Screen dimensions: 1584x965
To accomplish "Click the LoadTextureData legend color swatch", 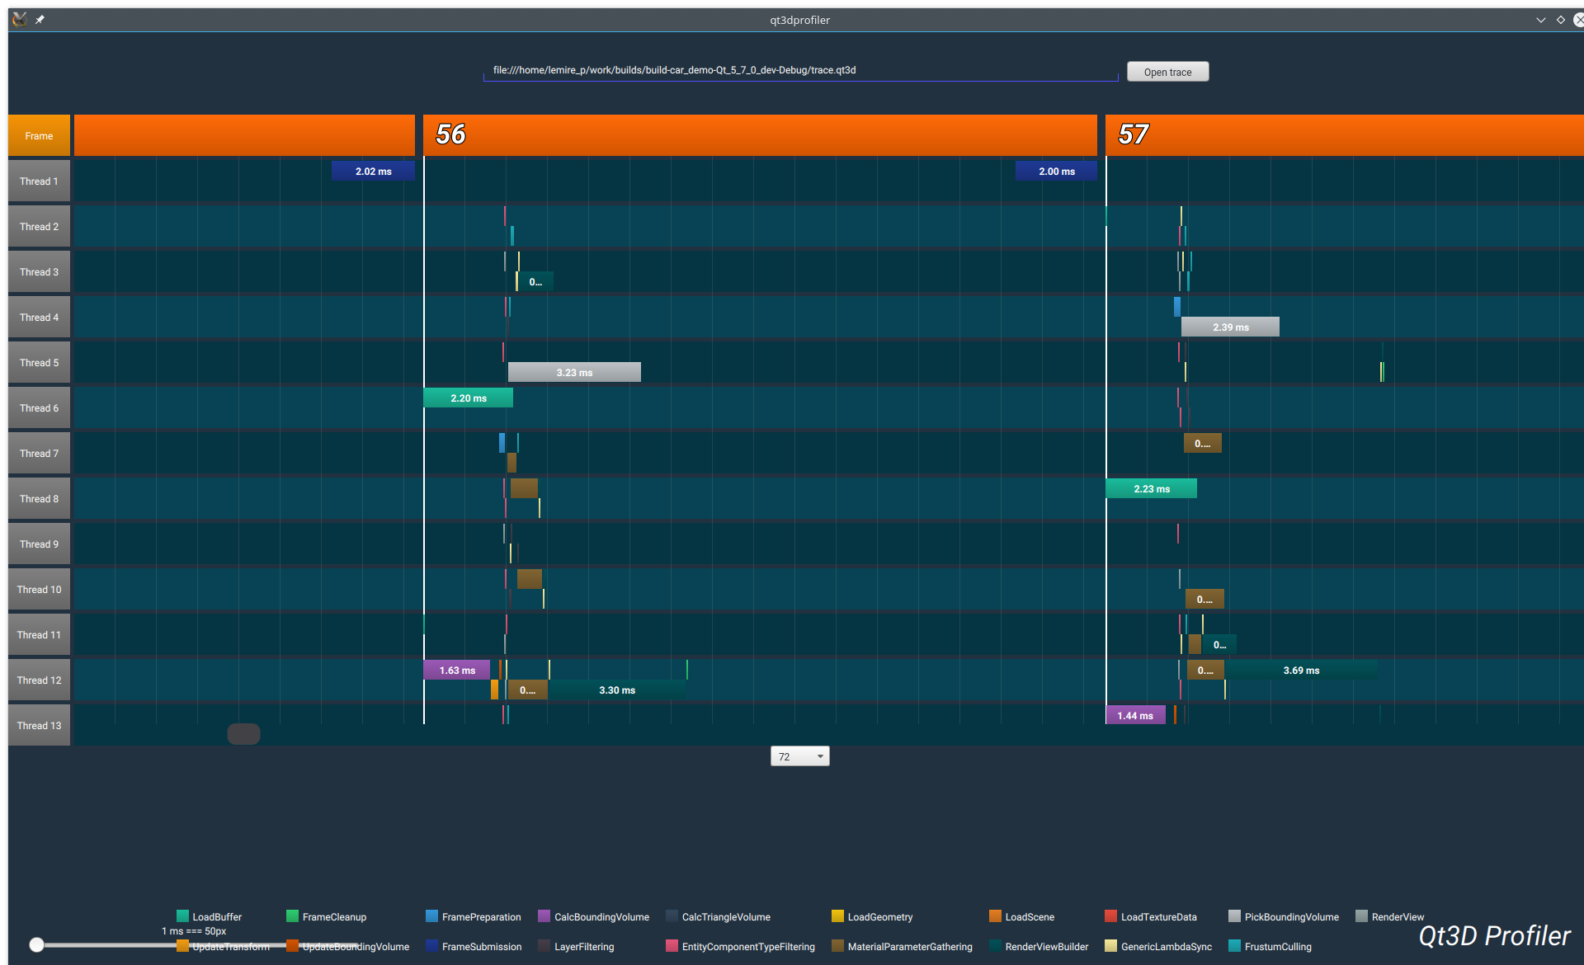I will click(x=1110, y=916).
